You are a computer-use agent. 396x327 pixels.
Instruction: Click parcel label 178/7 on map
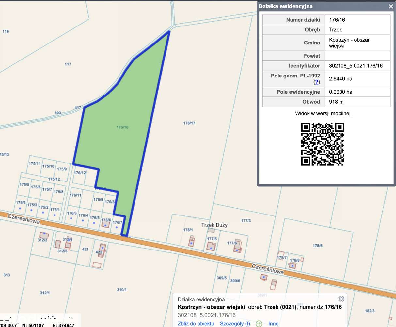pos(282,258)
